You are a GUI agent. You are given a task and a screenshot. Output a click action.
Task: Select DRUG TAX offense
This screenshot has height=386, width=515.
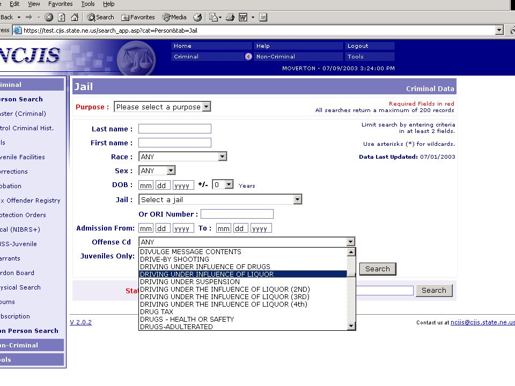pos(243,312)
